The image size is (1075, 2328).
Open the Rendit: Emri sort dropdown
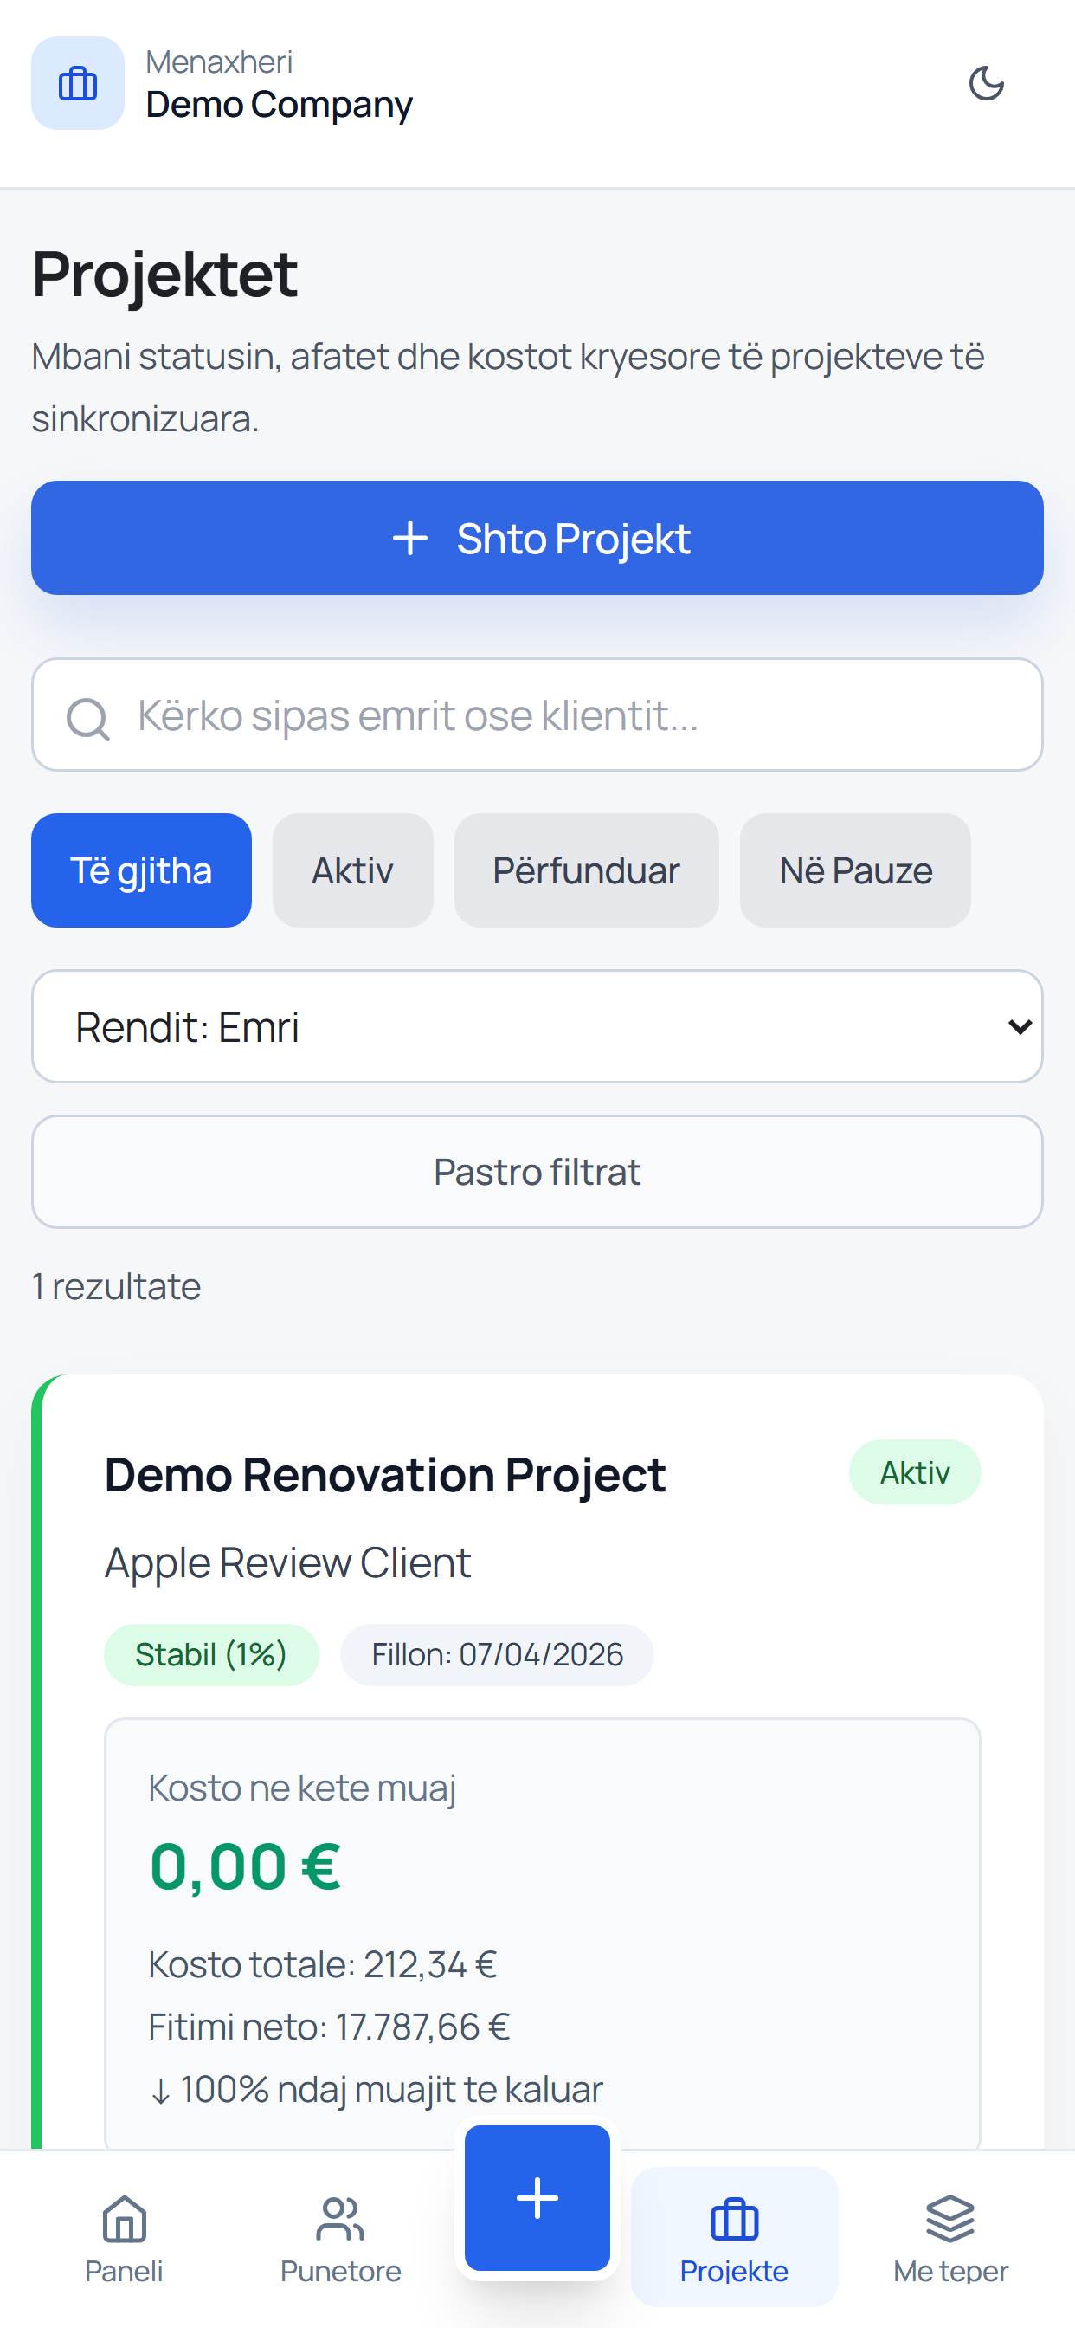click(537, 1026)
